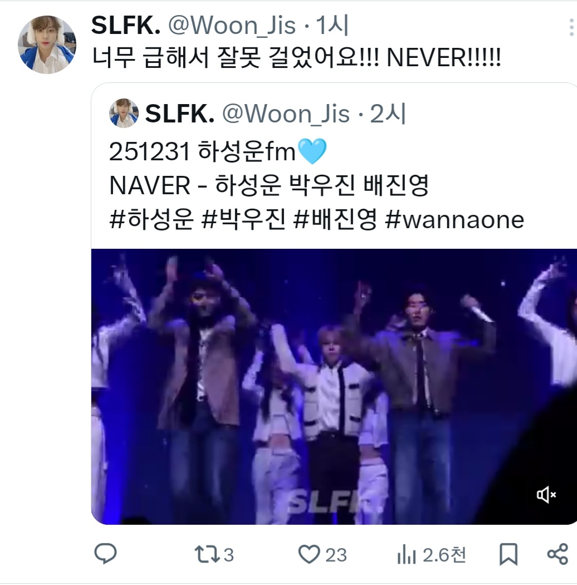The height and width of the screenshot is (585, 577).
Task: Share the tweet via share icon
Action: pyautogui.click(x=558, y=554)
